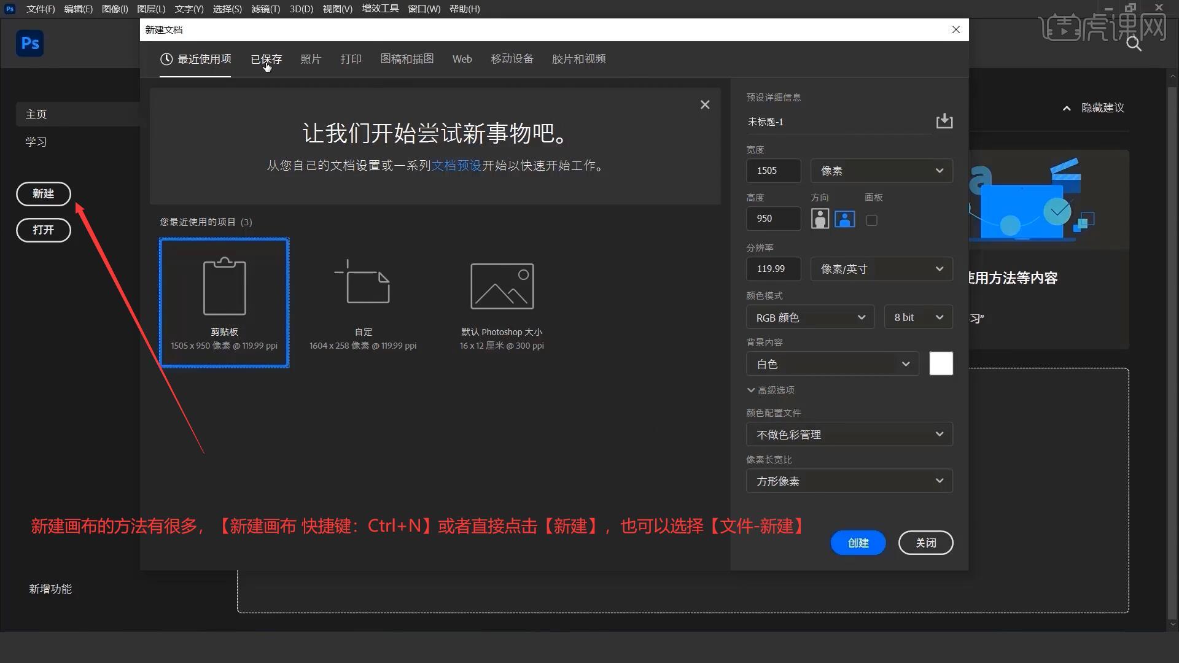Click the save document preset icon
This screenshot has height=663, width=1179.
[x=944, y=121]
